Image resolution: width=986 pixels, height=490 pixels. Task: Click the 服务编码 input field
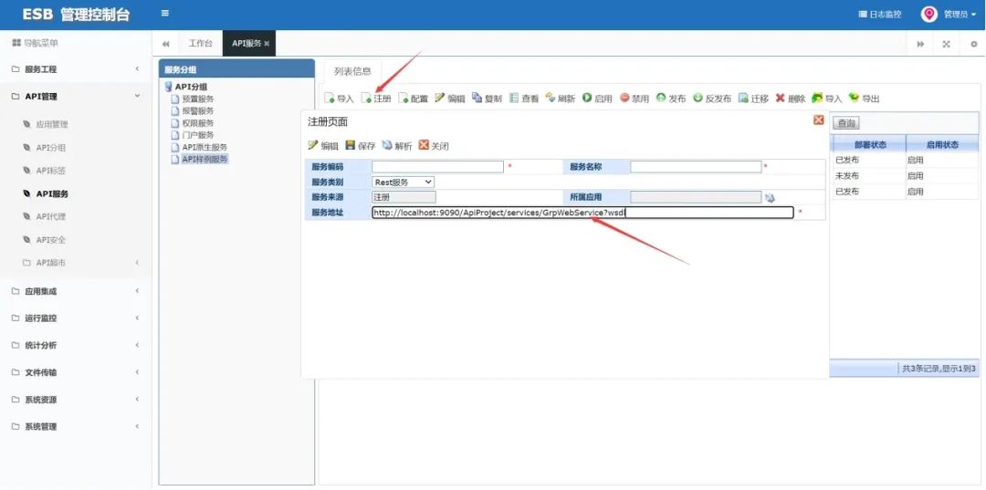pos(437,166)
